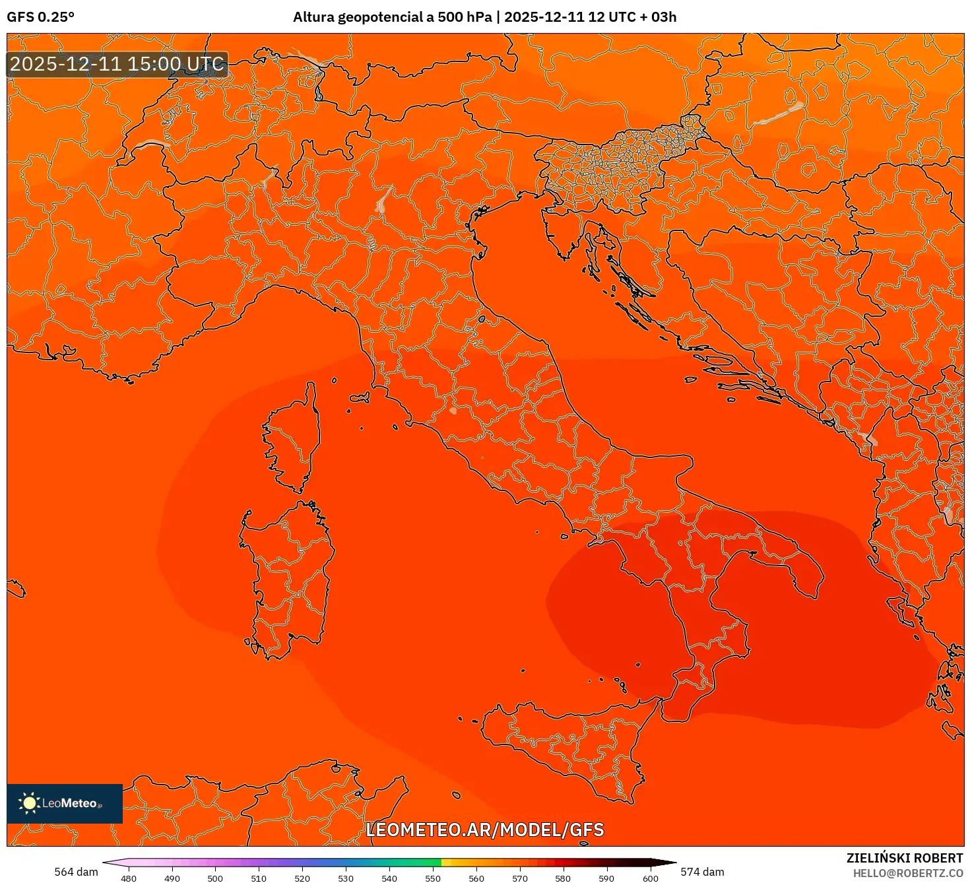Viewport: 970px width, 883px height.
Task: Click the Altura geopotencial a 500 hPa title
Action: (394, 18)
